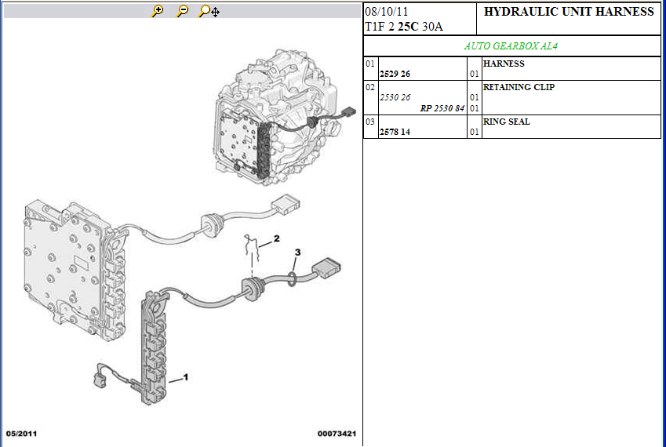Select part number 2578 14

click(x=395, y=132)
